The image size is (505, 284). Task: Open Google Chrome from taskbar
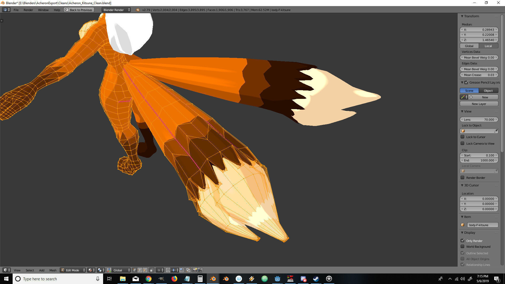click(149, 279)
